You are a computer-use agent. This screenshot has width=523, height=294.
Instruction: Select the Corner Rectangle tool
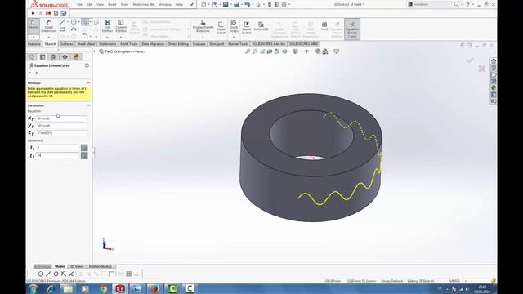click(x=62, y=29)
